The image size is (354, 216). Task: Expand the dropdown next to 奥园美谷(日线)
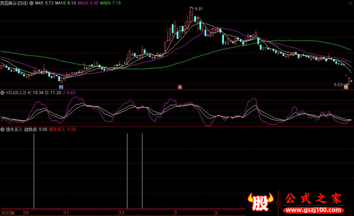[31, 3]
